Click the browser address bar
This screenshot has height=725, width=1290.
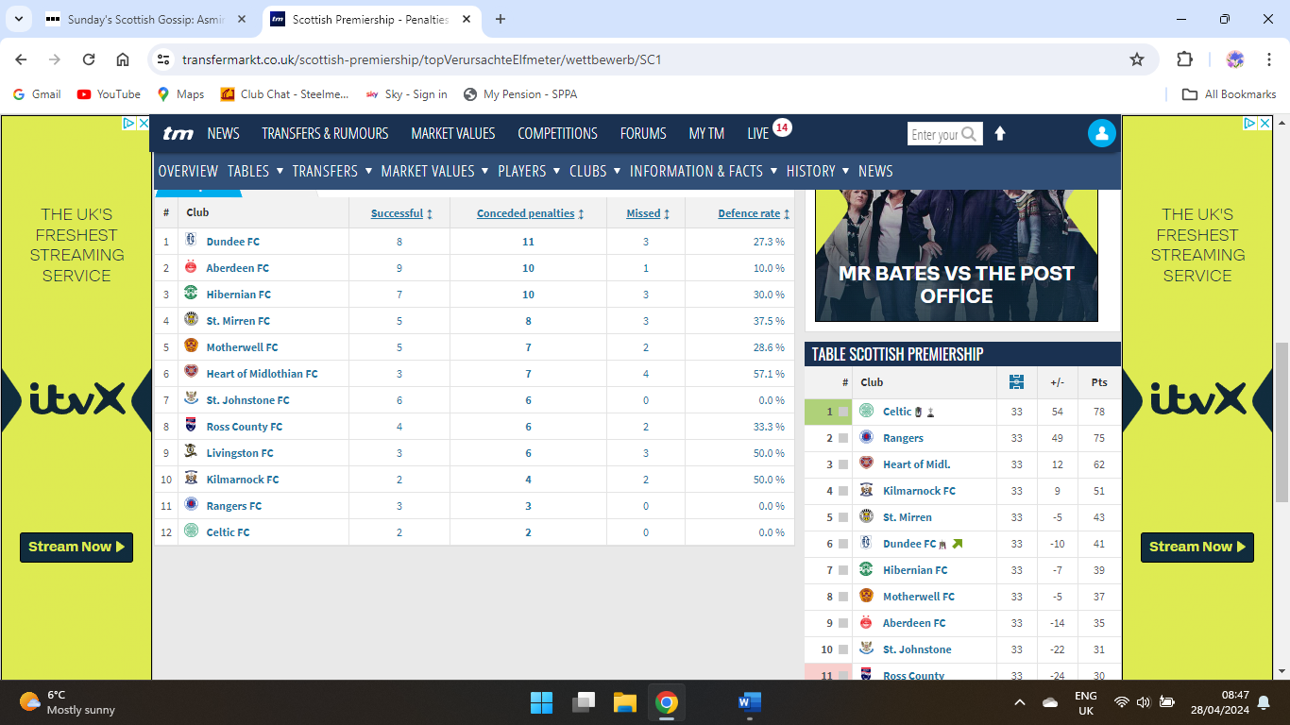point(652,59)
